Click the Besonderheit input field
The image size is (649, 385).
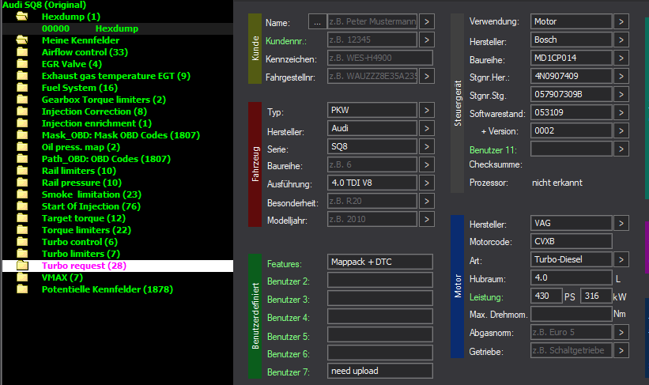pos(372,201)
